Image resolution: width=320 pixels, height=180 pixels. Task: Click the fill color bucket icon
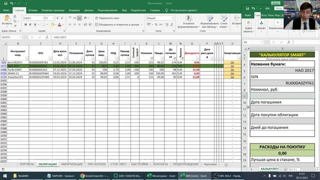pyautogui.click(x=52, y=24)
